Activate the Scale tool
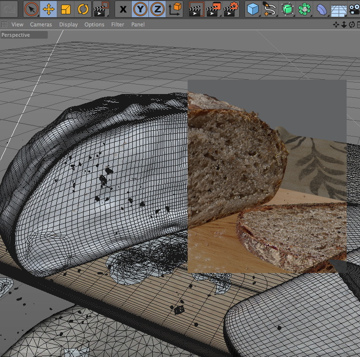Image resolution: width=360 pixels, height=357 pixels. point(66,9)
